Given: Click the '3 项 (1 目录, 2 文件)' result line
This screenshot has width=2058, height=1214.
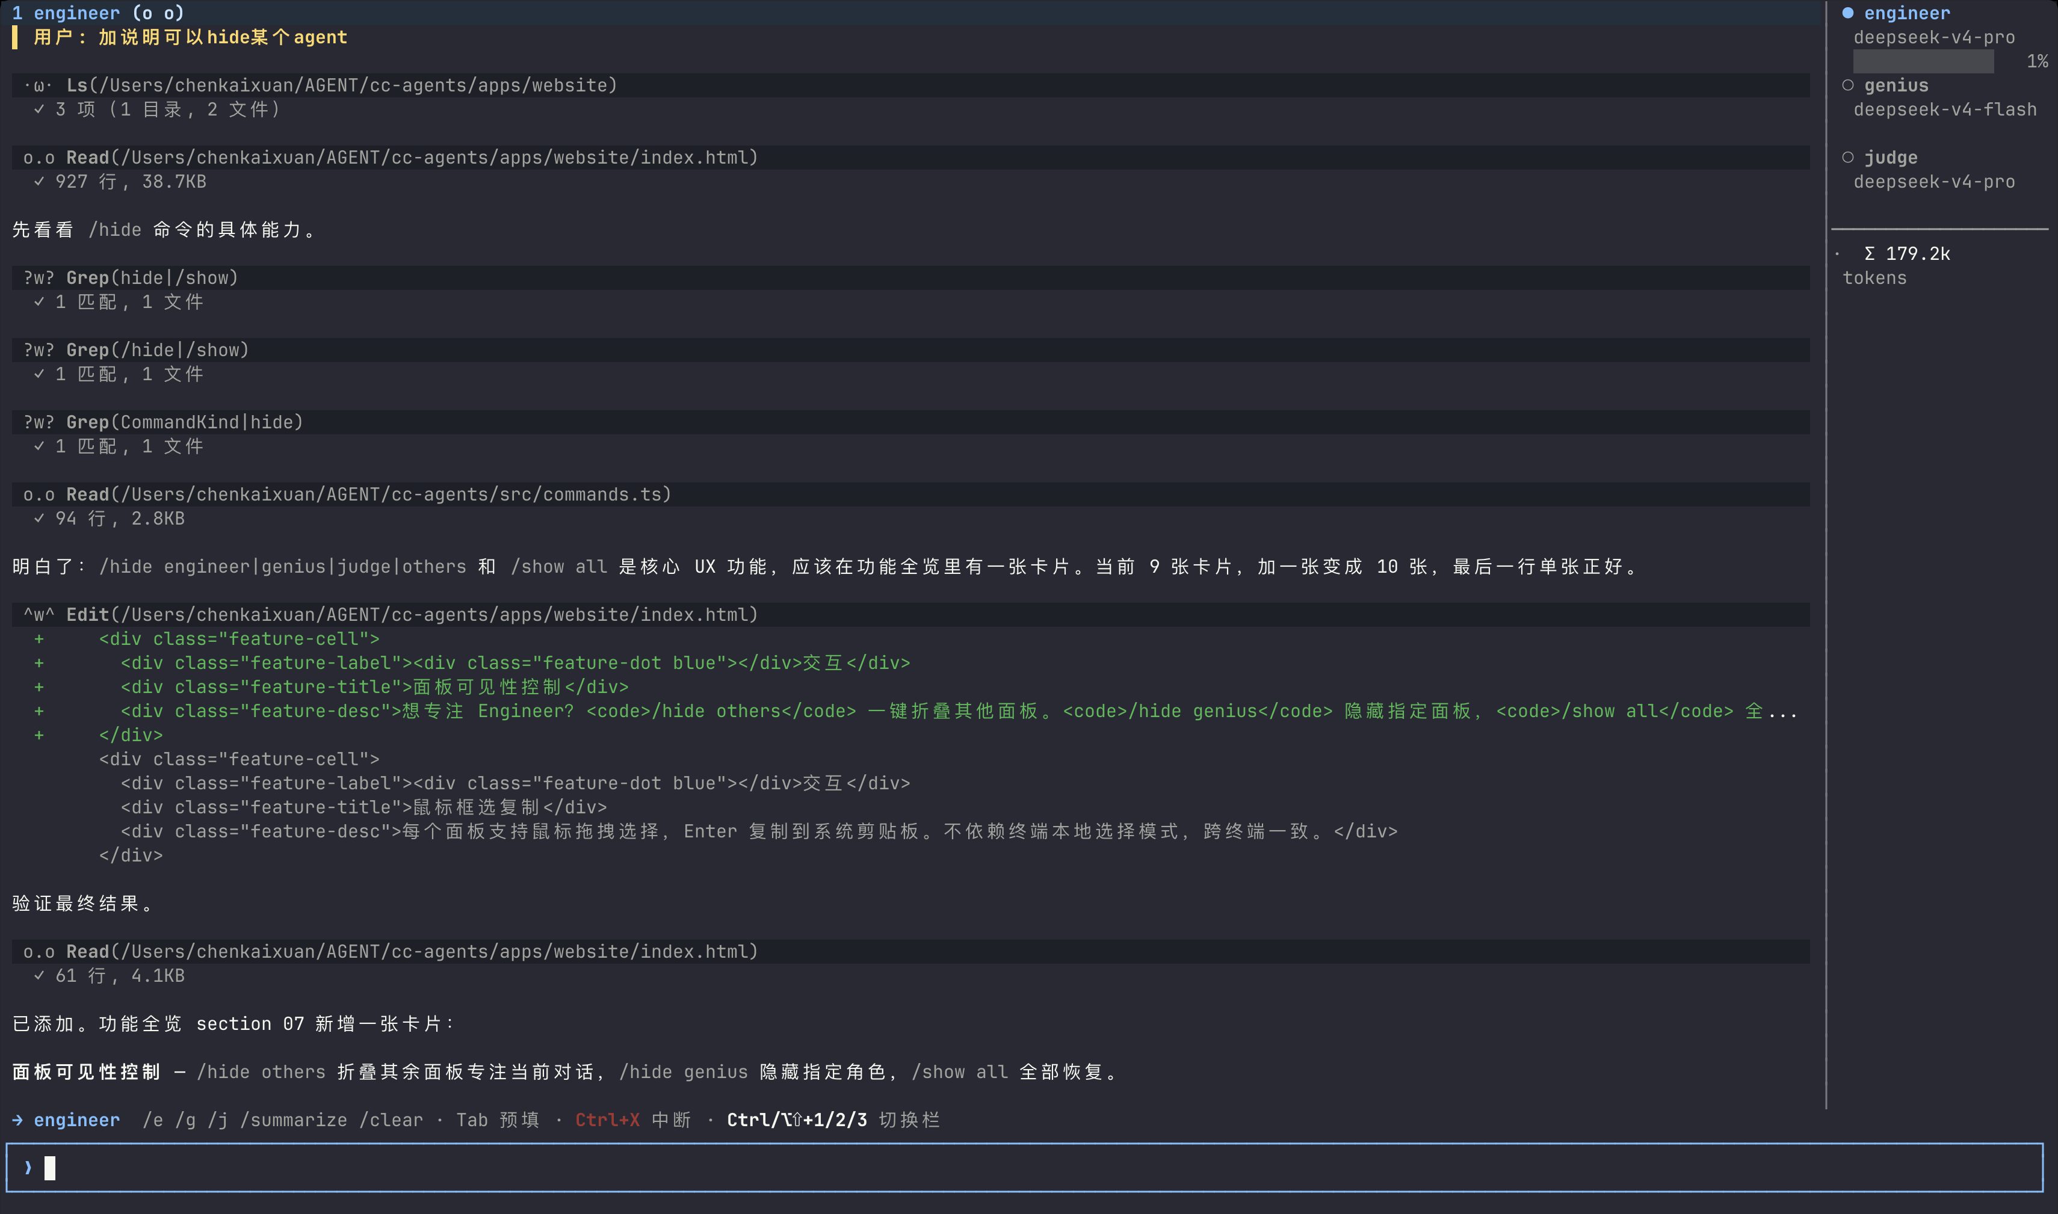Looking at the screenshot, I should tap(168, 109).
